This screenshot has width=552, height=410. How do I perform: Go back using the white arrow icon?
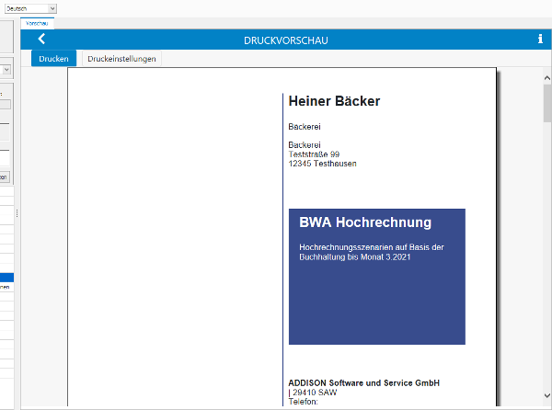(x=41, y=39)
